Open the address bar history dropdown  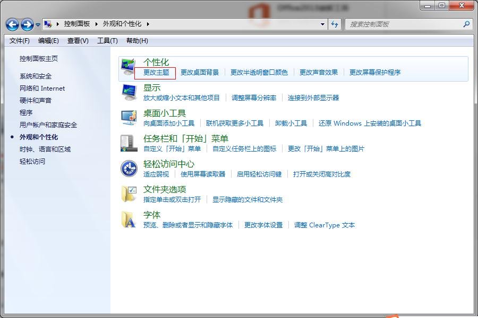[x=322, y=24]
